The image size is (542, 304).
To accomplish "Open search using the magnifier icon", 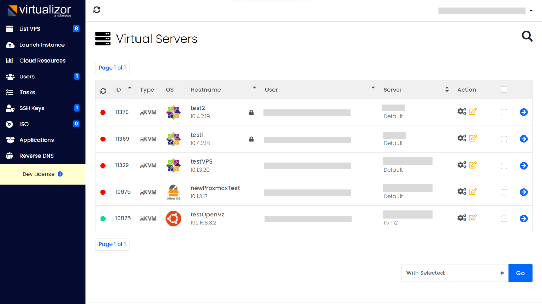I will tap(527, 36).
